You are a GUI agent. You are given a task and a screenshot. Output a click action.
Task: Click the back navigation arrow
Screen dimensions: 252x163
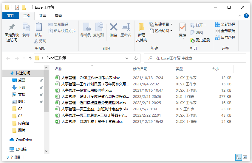(x=8, y=58)
